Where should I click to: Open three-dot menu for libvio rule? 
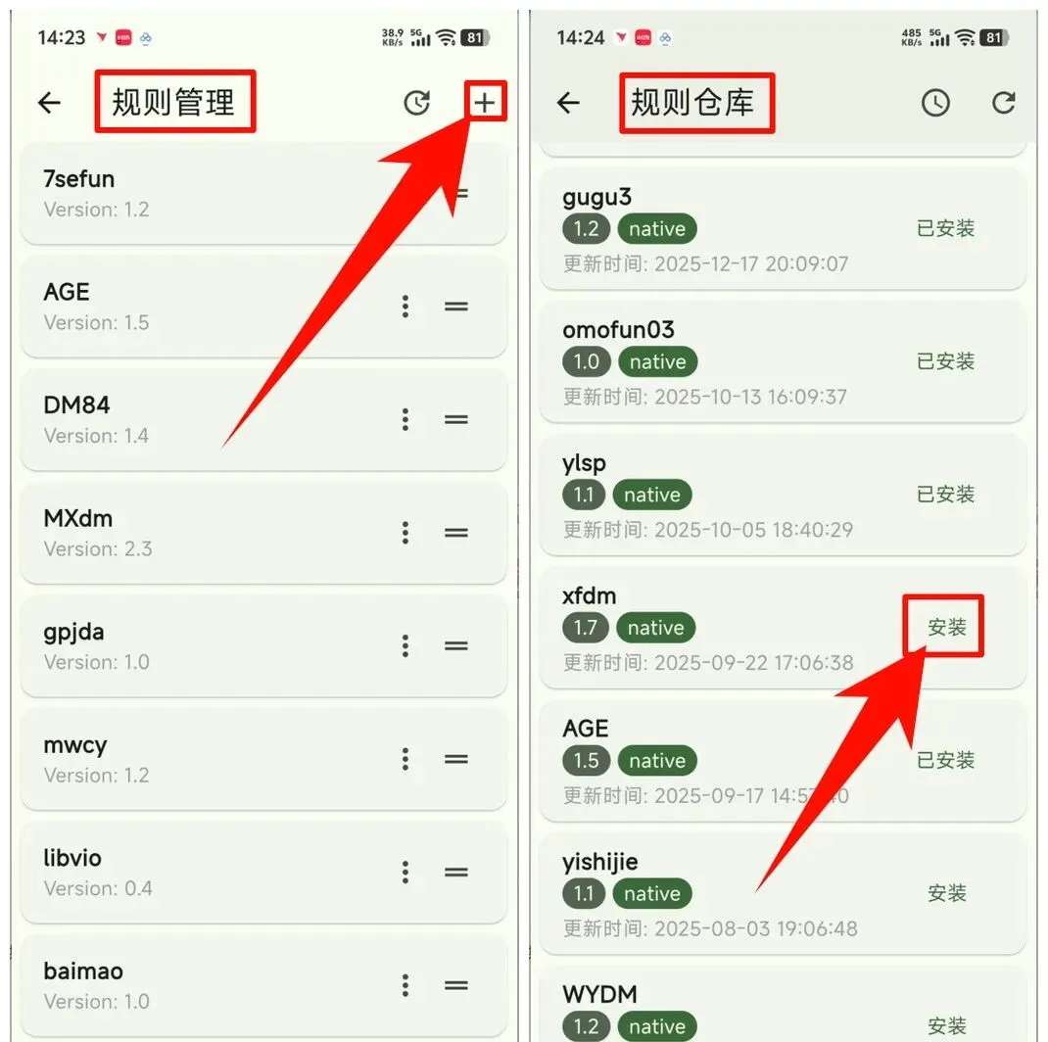(x=405, y=873)
